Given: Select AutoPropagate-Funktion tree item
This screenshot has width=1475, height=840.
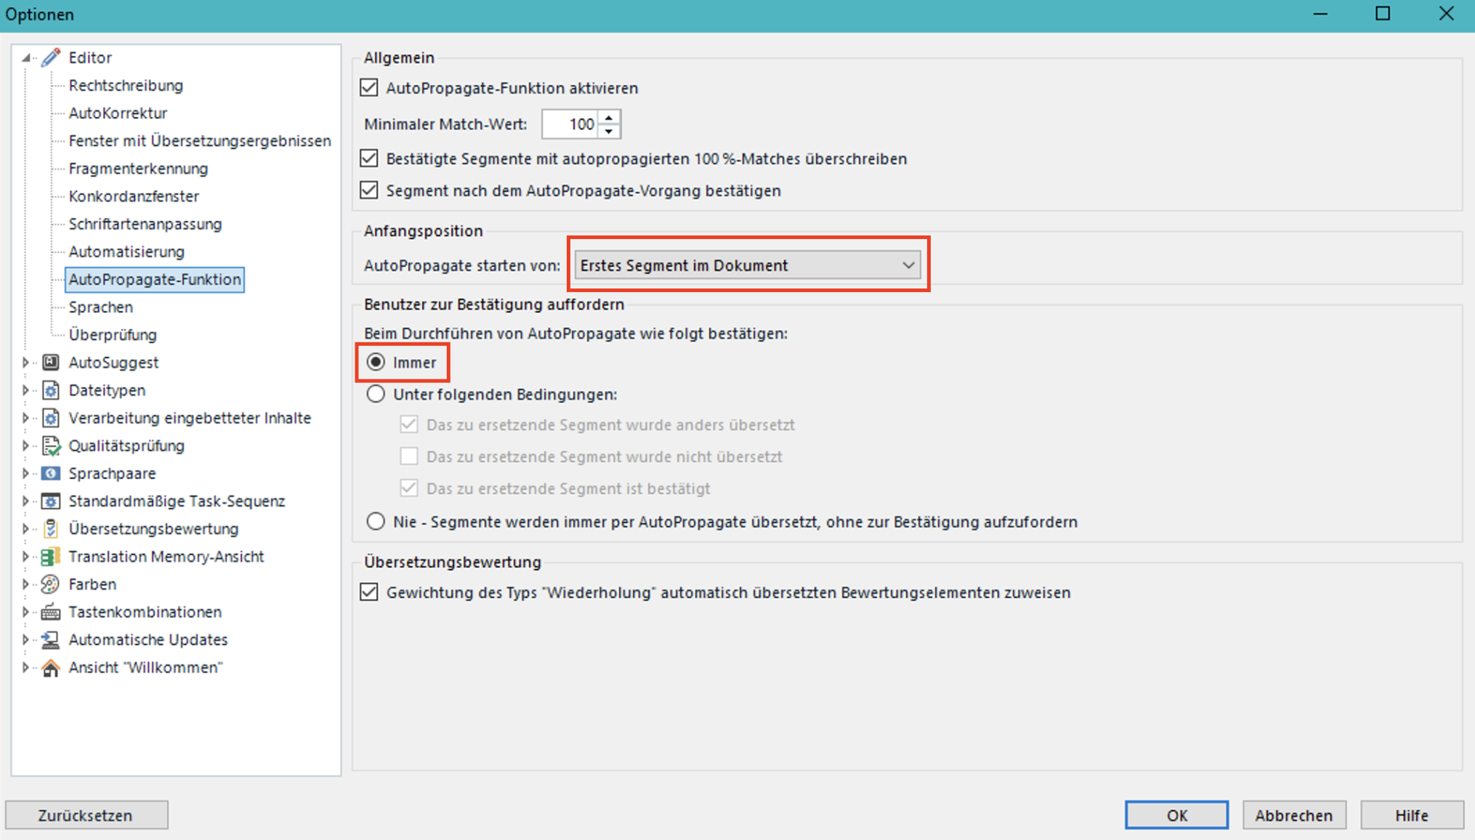Looking at the screenshot, I should (x=155, y=279).
